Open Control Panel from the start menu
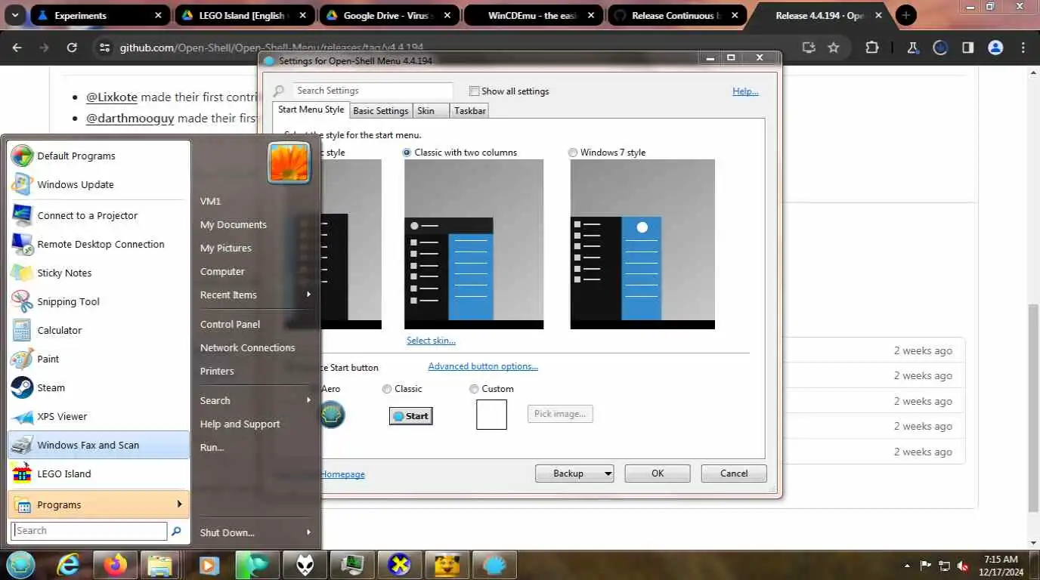1040x580 pixels. pos(230,324)
